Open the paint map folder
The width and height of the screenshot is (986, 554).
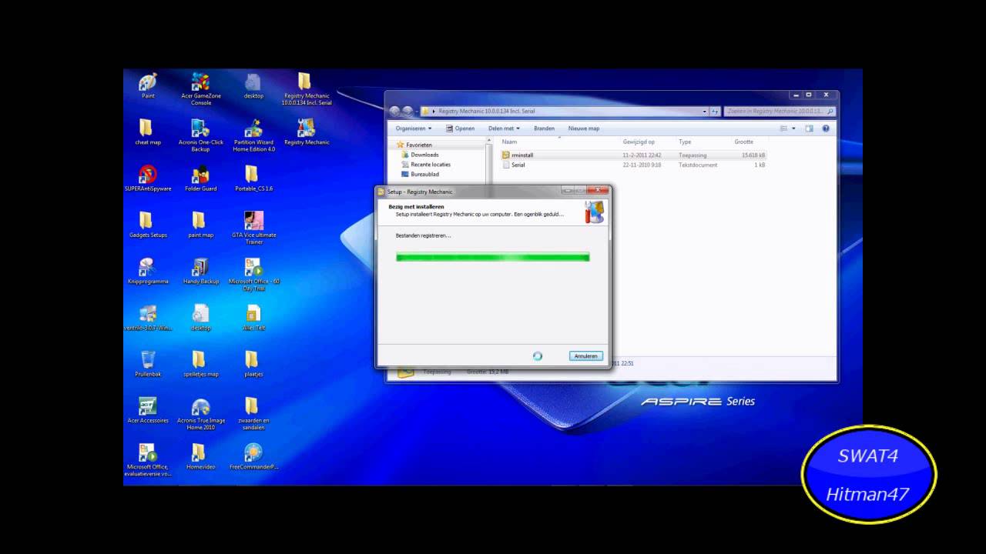201,224
